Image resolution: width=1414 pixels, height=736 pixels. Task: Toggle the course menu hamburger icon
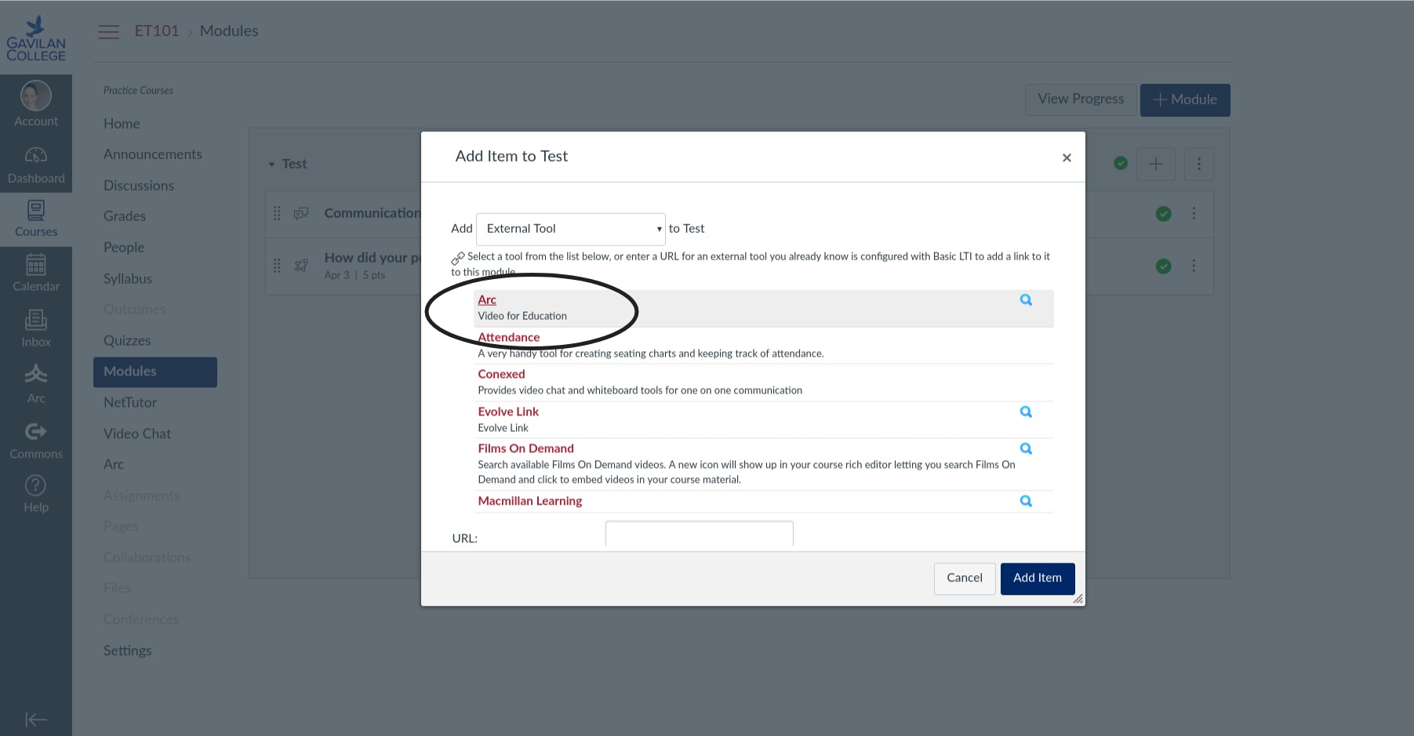[x=108, y=31]
